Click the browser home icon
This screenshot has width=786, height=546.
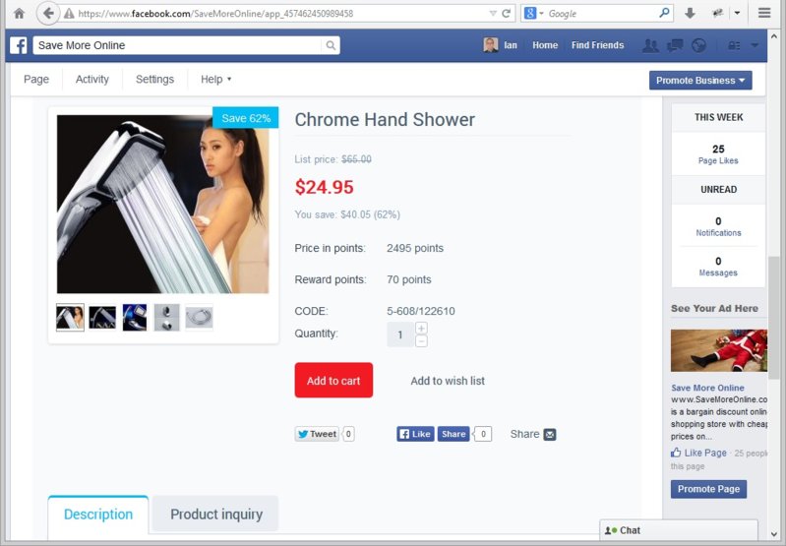[19, 14]
